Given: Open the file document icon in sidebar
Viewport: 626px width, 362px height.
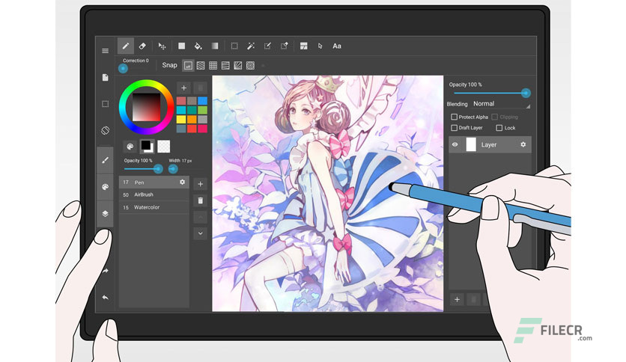Looking at the screenshot, I should tap(105, 77).
